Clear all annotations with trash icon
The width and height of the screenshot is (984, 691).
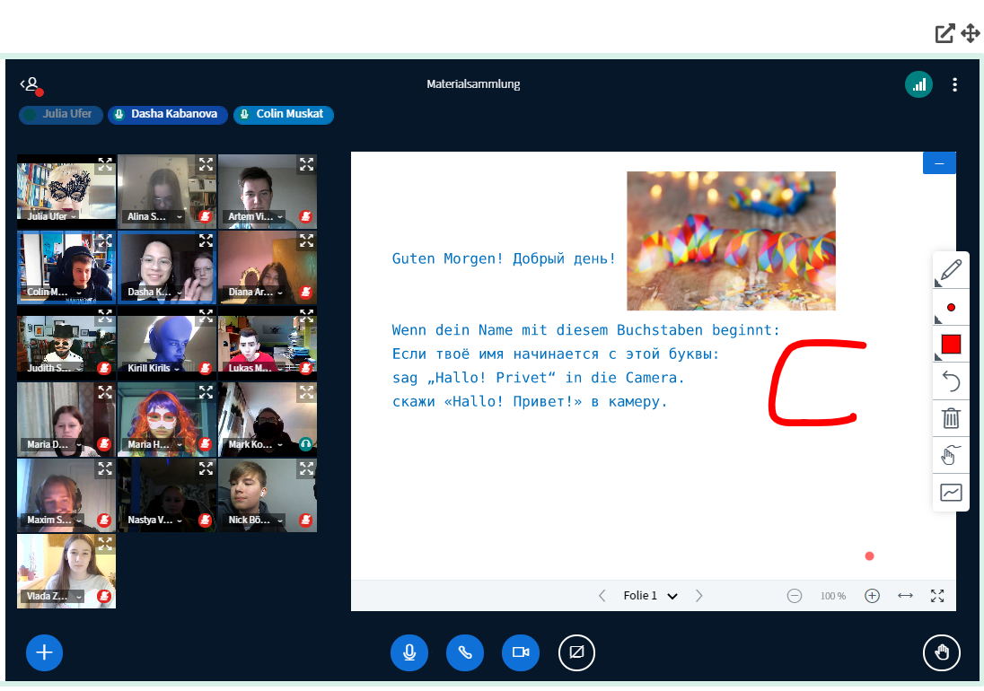[x=951, y=418]
